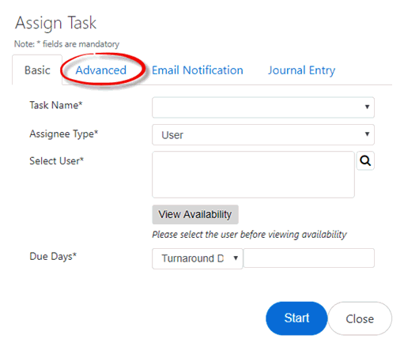Image resolution: width=404 pixels, height=350 pixels.
Task: Expand the Assignee Type dropdown showing User
Action: [263, 134]
